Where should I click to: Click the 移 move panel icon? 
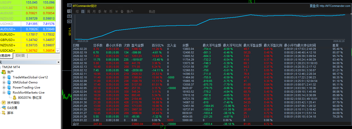(69, 11)
